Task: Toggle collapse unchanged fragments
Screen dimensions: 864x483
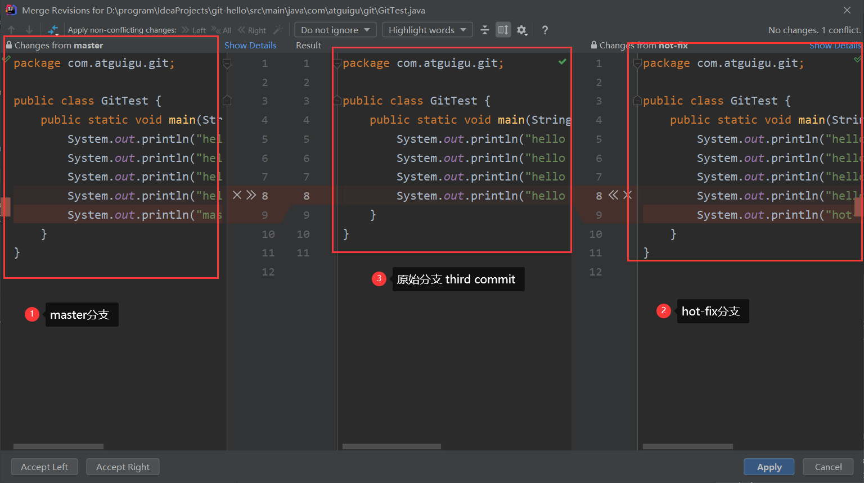Action: point(485,30)
